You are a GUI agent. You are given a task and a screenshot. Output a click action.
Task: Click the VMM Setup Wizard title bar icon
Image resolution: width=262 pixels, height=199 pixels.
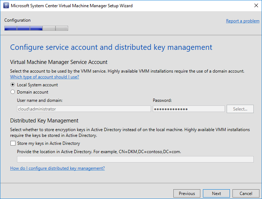6,6
